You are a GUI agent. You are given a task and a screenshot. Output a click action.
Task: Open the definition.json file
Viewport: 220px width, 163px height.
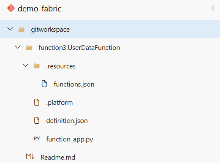pyautogui.click(x=67, y=121)
